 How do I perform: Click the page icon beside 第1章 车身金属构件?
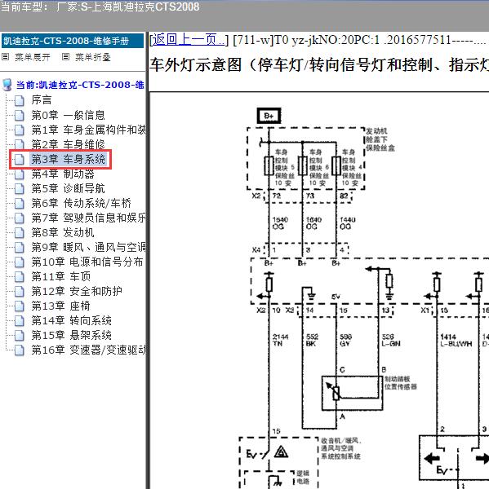click(x=20, y=130)
